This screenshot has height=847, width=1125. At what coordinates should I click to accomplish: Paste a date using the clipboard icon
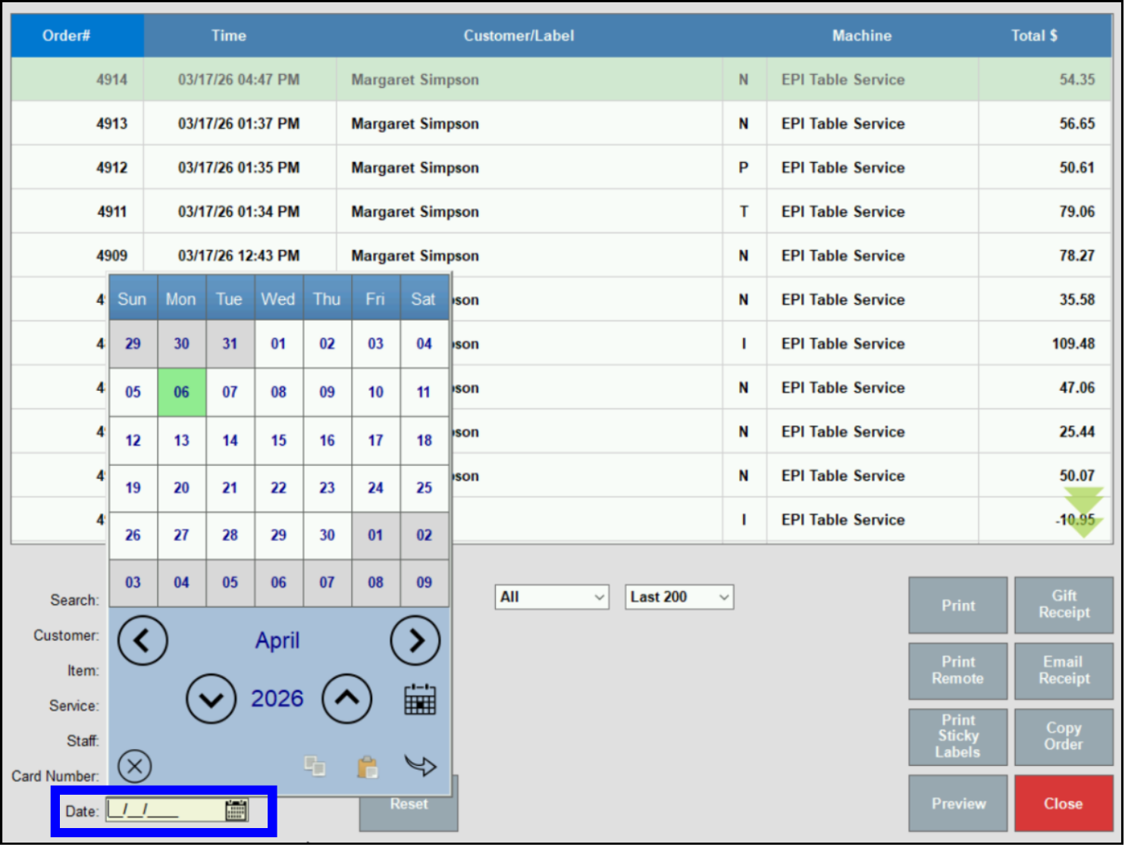pyautogui.click(x=367, y=766)
